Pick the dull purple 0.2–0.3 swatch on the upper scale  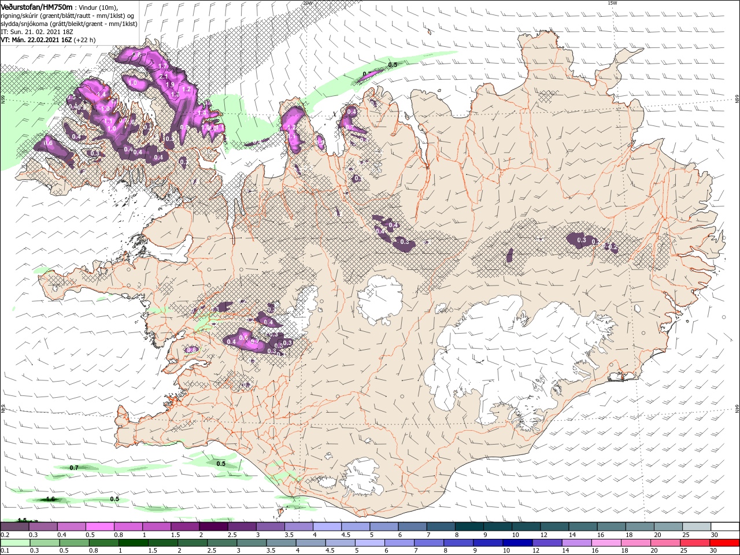pos(15,527)
